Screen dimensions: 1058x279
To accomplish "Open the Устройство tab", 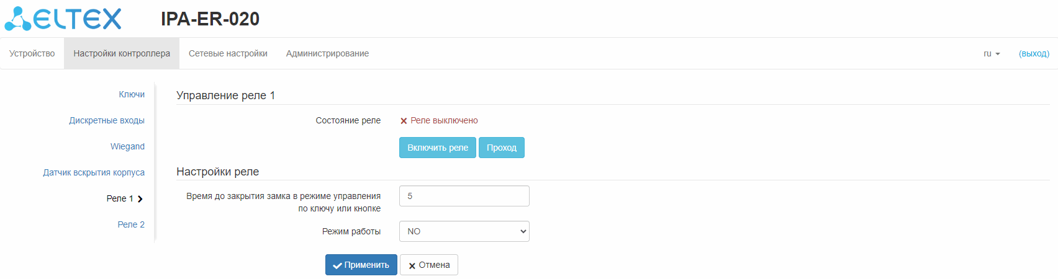I will point(32,54).
